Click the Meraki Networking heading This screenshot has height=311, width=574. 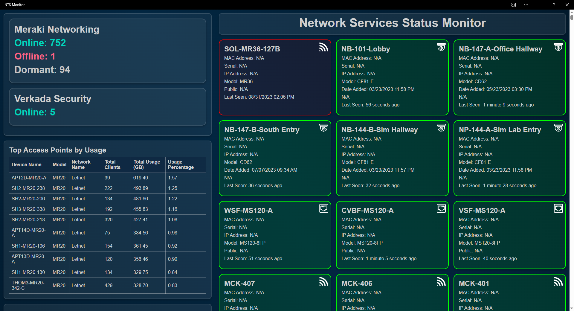pyautogui.click(x=57, y=29)
